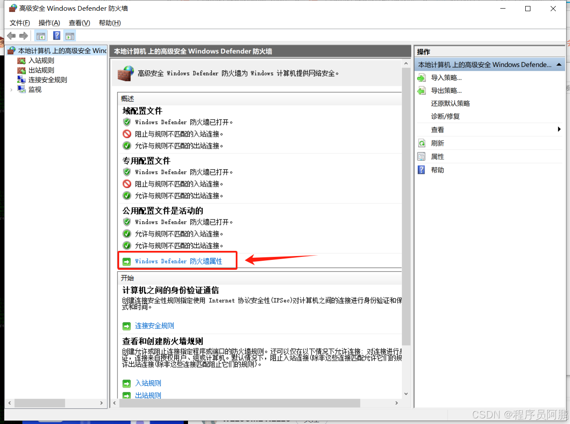
Task: Click the Forward arrow toolbar icon
Action: click(24, 36)
